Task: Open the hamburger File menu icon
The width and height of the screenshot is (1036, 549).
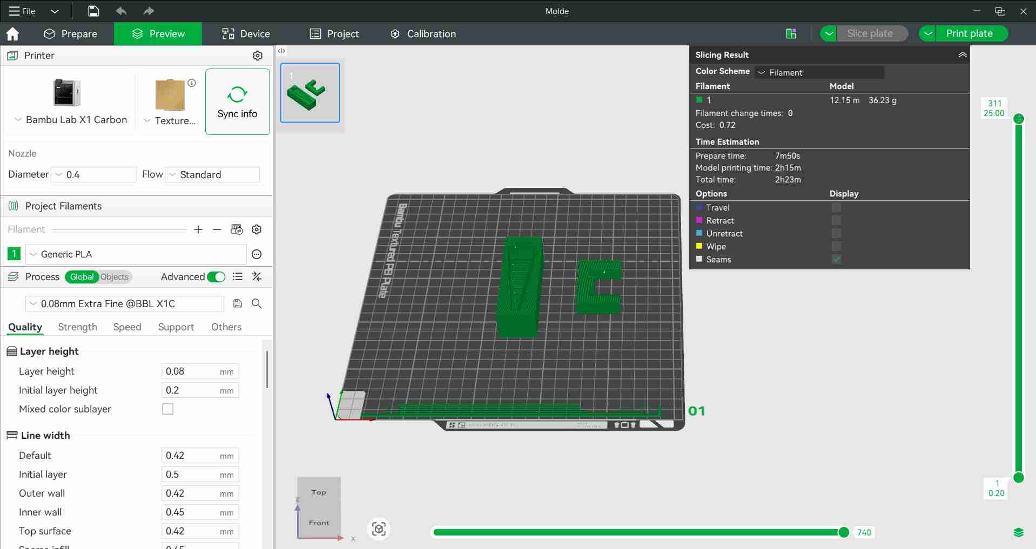Action: (15, 11)
